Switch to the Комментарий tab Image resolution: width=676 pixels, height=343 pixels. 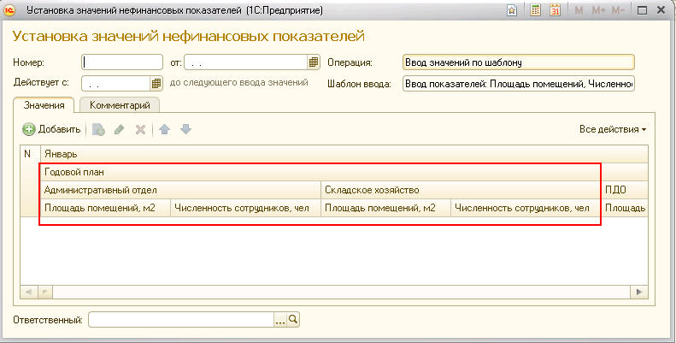coord(120,105)
